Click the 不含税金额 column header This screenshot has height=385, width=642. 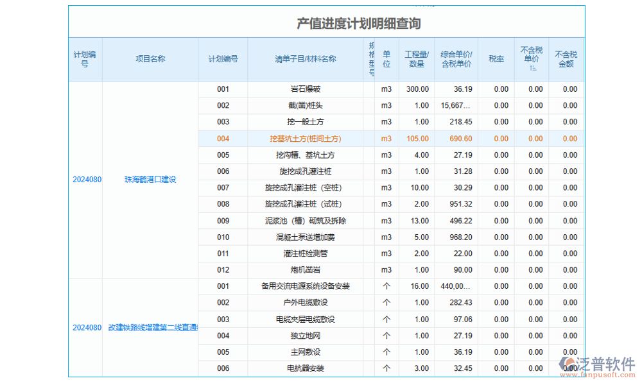pyautogui.click(x=566, y=59)
